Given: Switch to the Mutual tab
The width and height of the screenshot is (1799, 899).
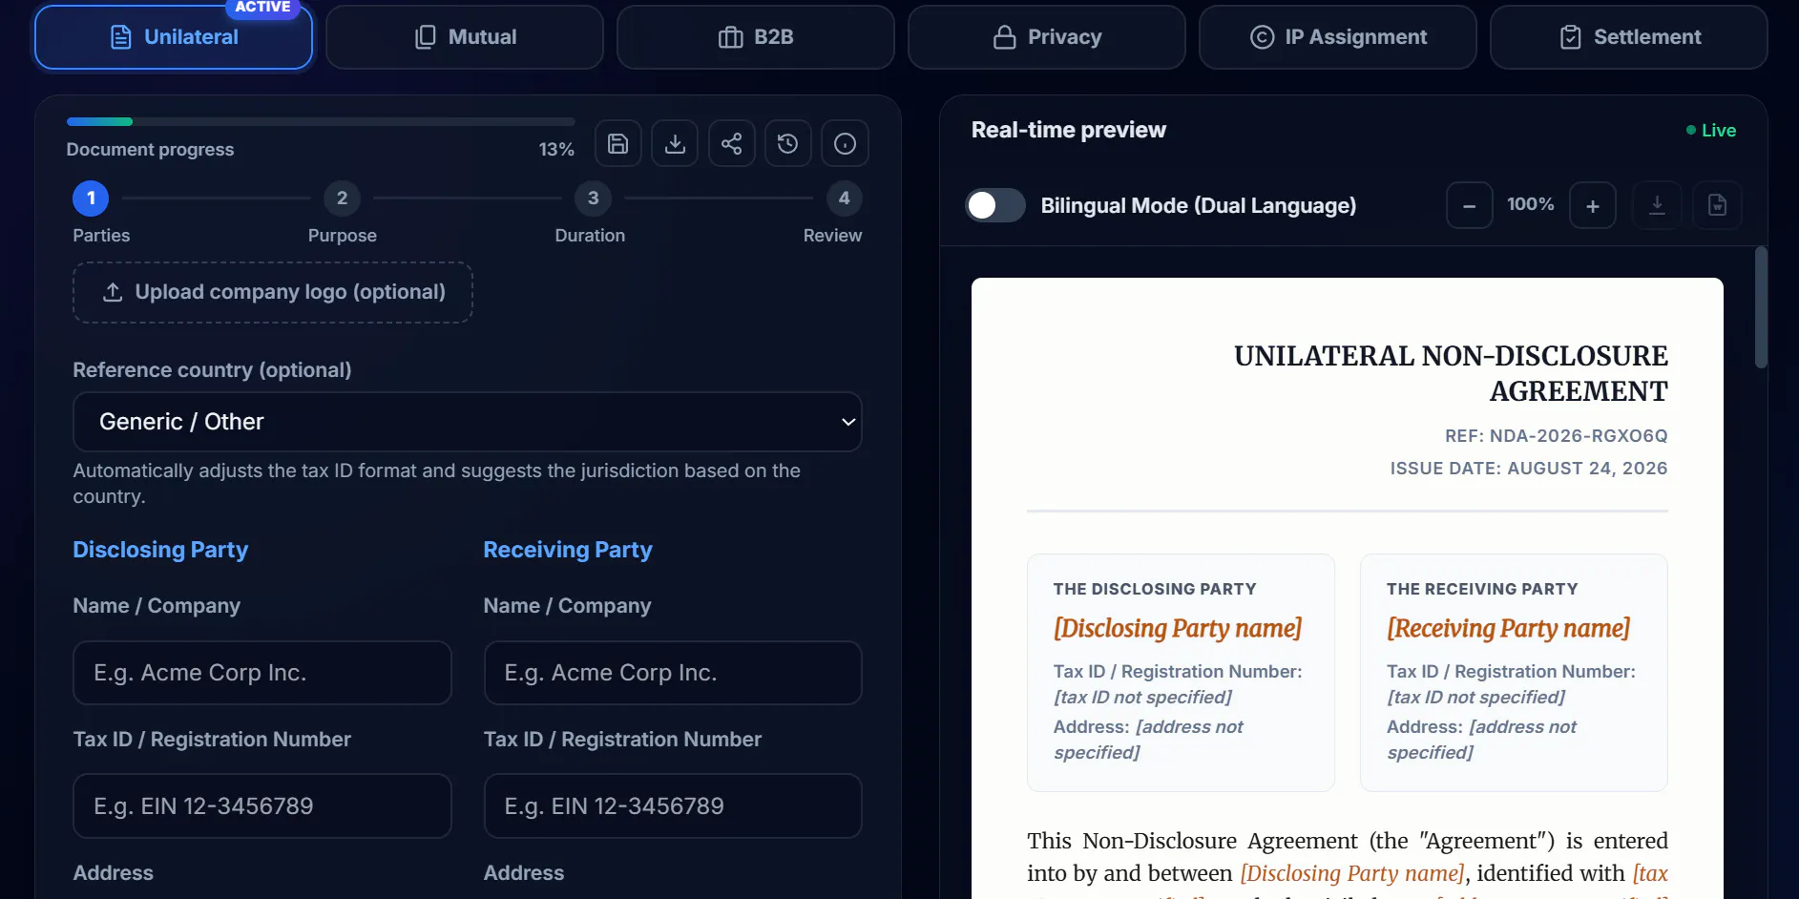Looking at the screenshot, I should point(465,37).
